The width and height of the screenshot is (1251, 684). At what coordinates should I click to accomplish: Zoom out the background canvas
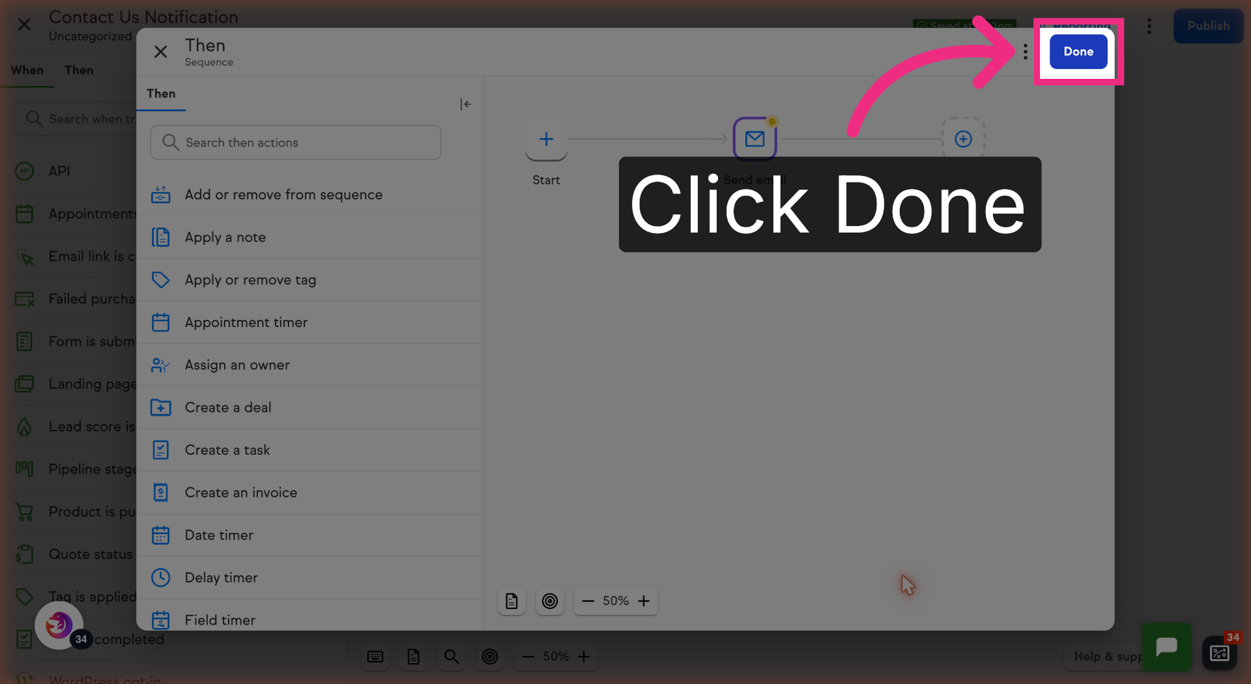528,657
